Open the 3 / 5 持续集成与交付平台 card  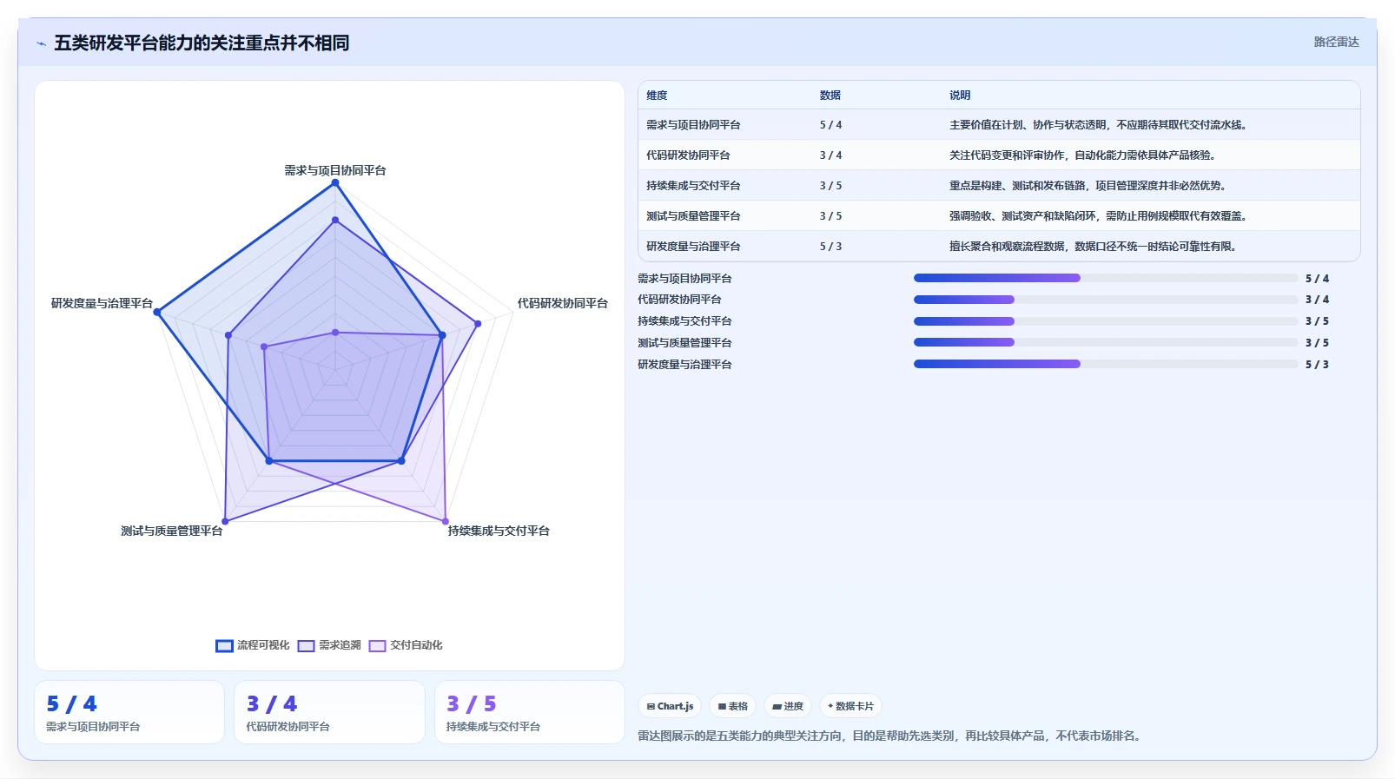click(x=530, y=712)
